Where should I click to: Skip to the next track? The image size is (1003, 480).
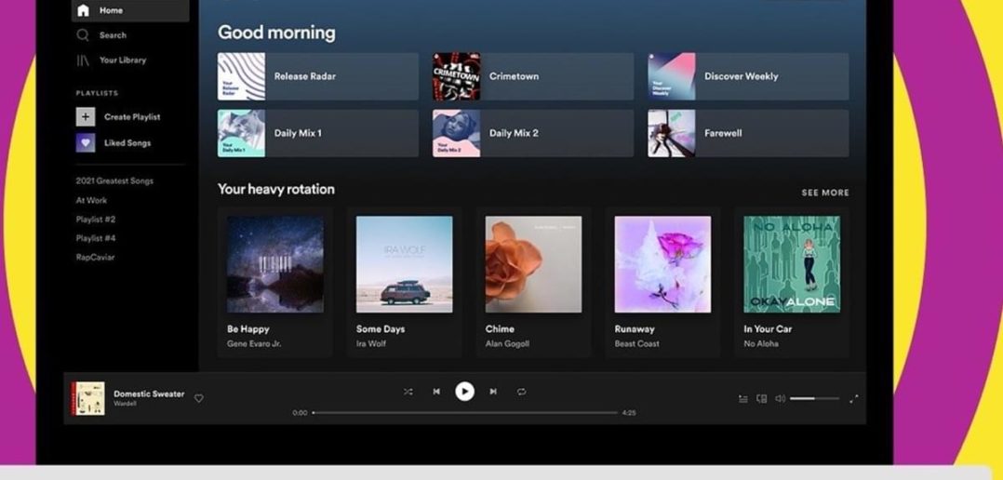pos(493,392)
